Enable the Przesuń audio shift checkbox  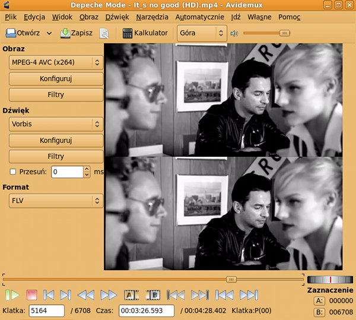13,172
